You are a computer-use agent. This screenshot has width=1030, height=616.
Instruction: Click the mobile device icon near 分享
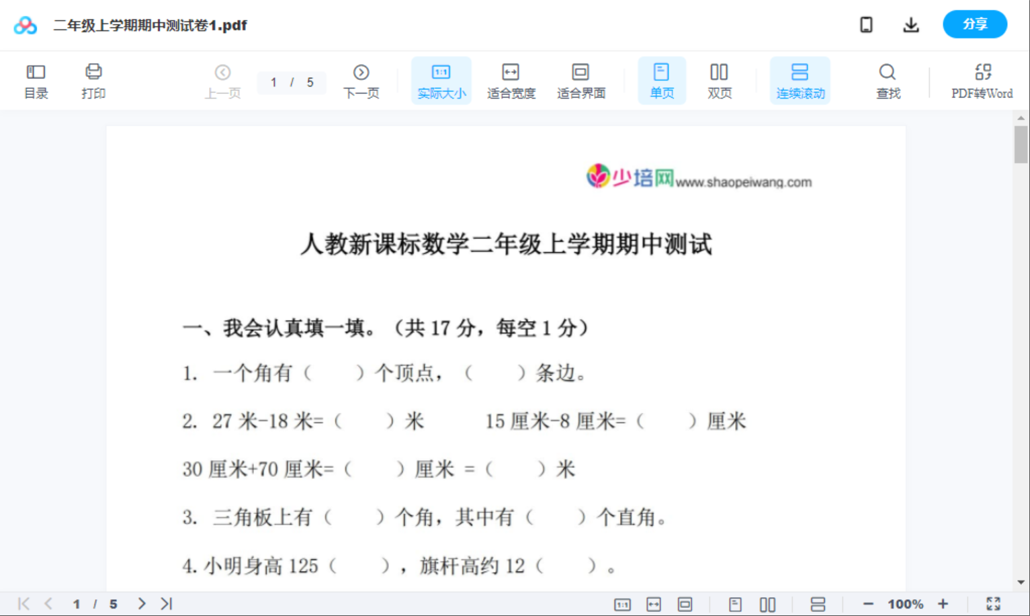coord(866,24)
